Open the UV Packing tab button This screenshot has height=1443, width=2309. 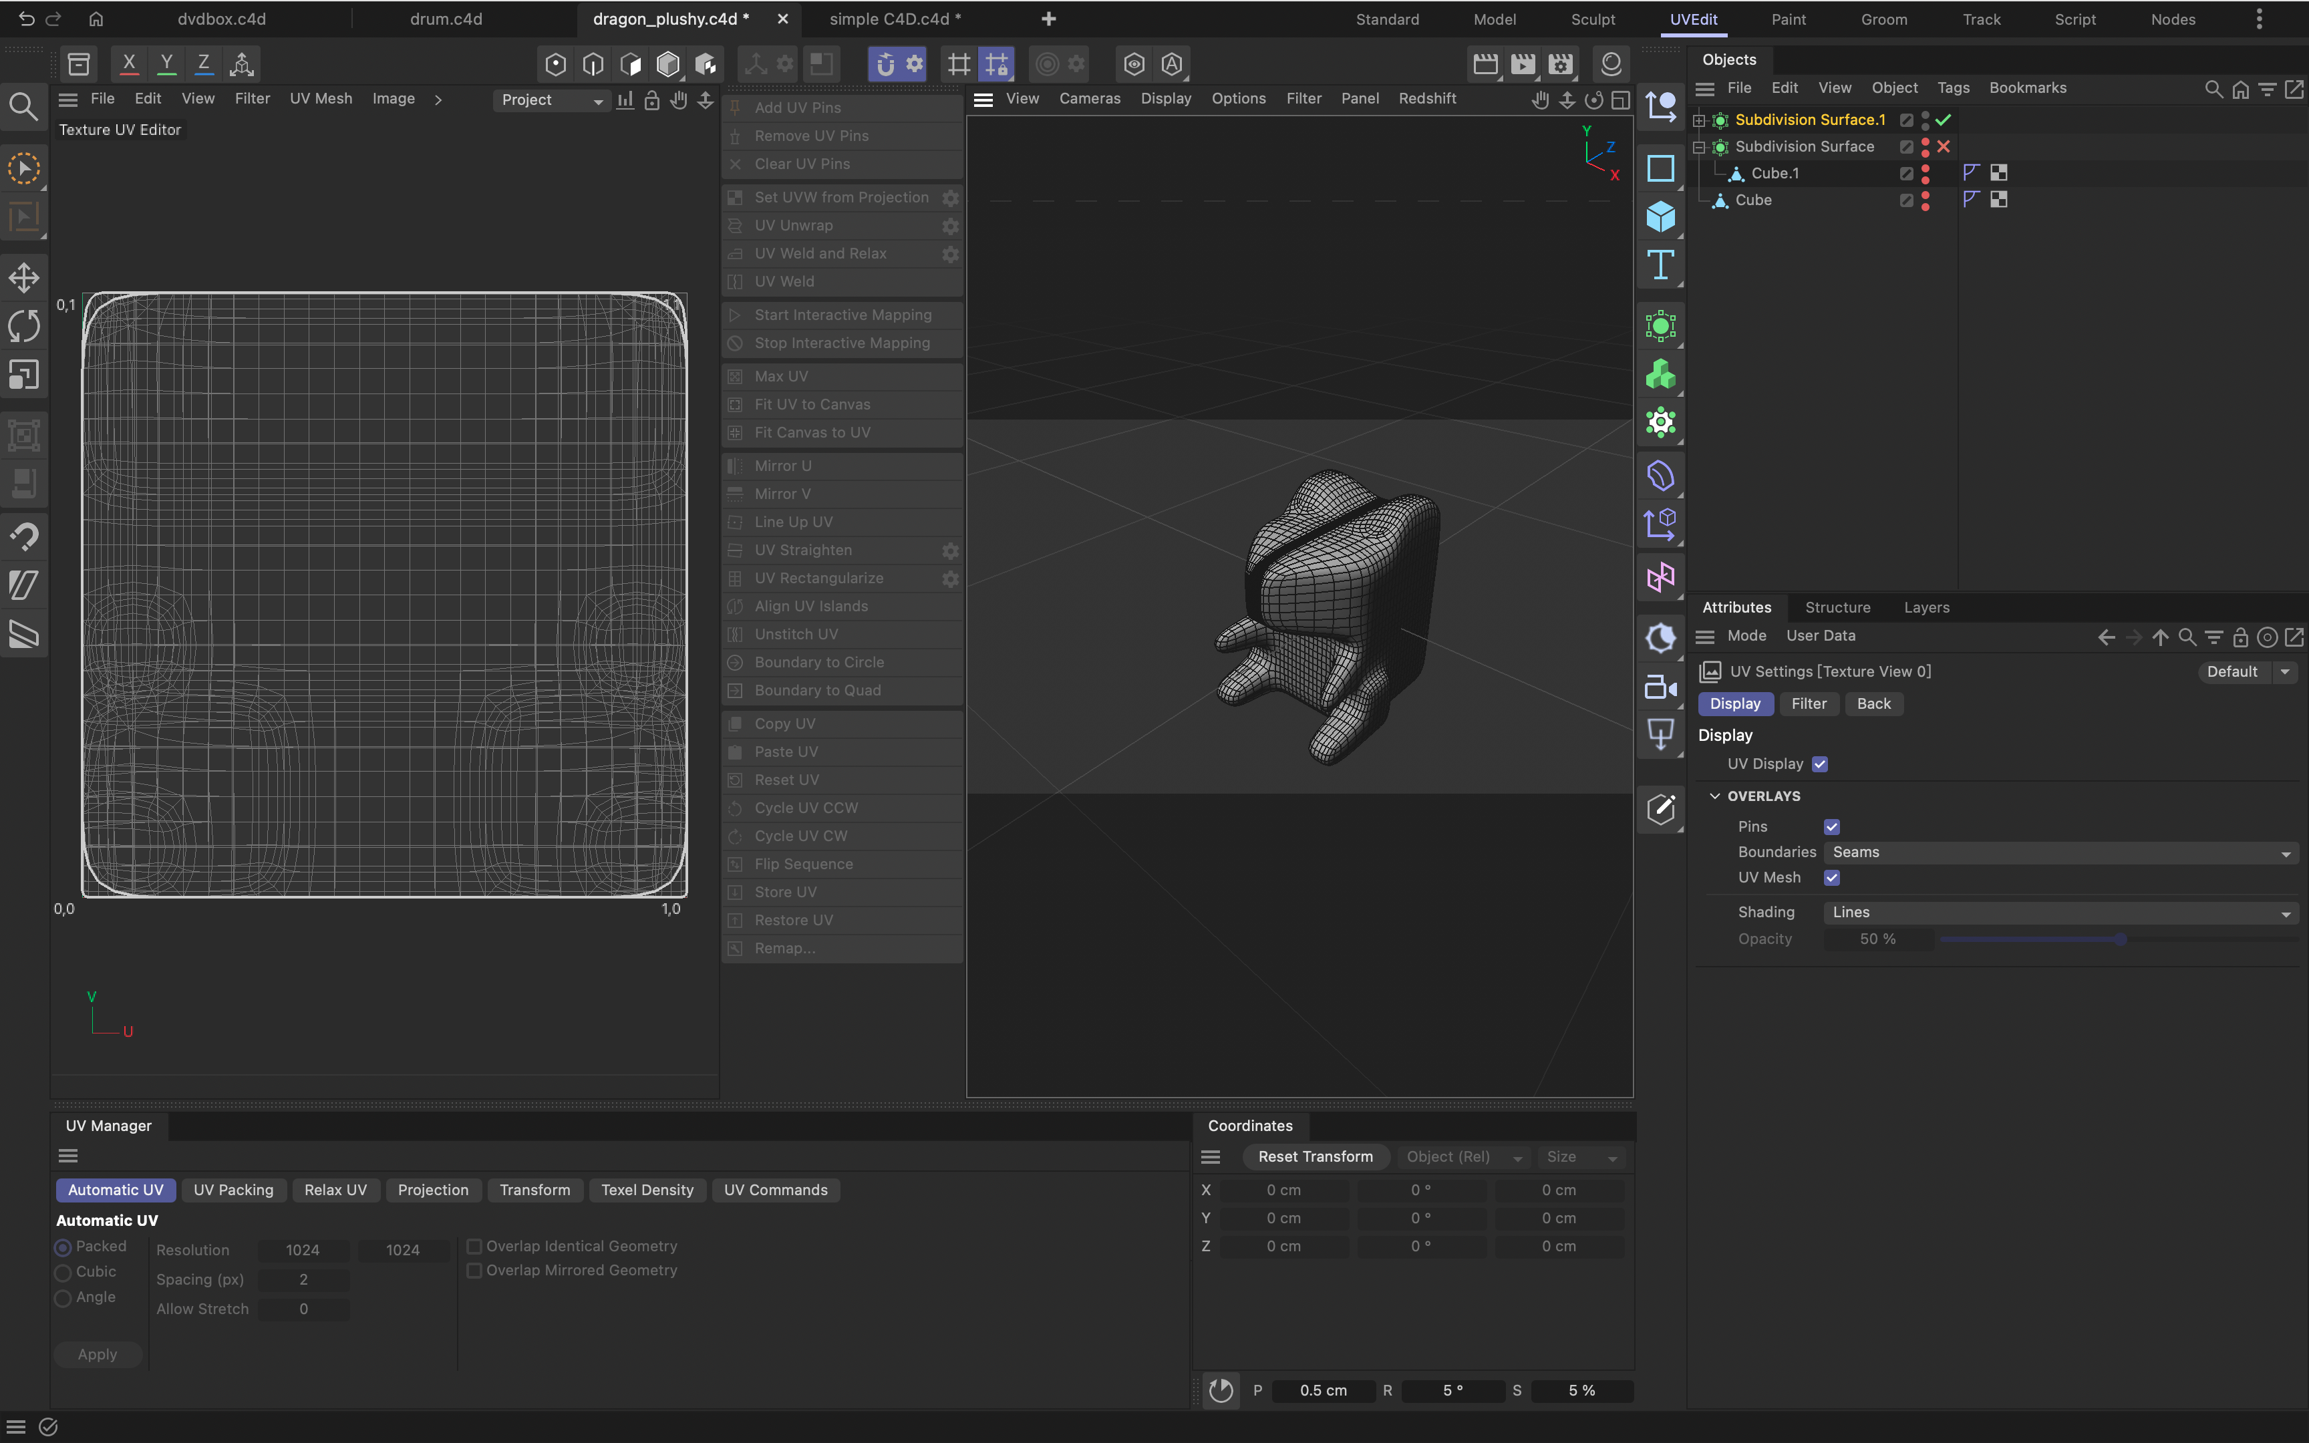(x=233, y=1190)
